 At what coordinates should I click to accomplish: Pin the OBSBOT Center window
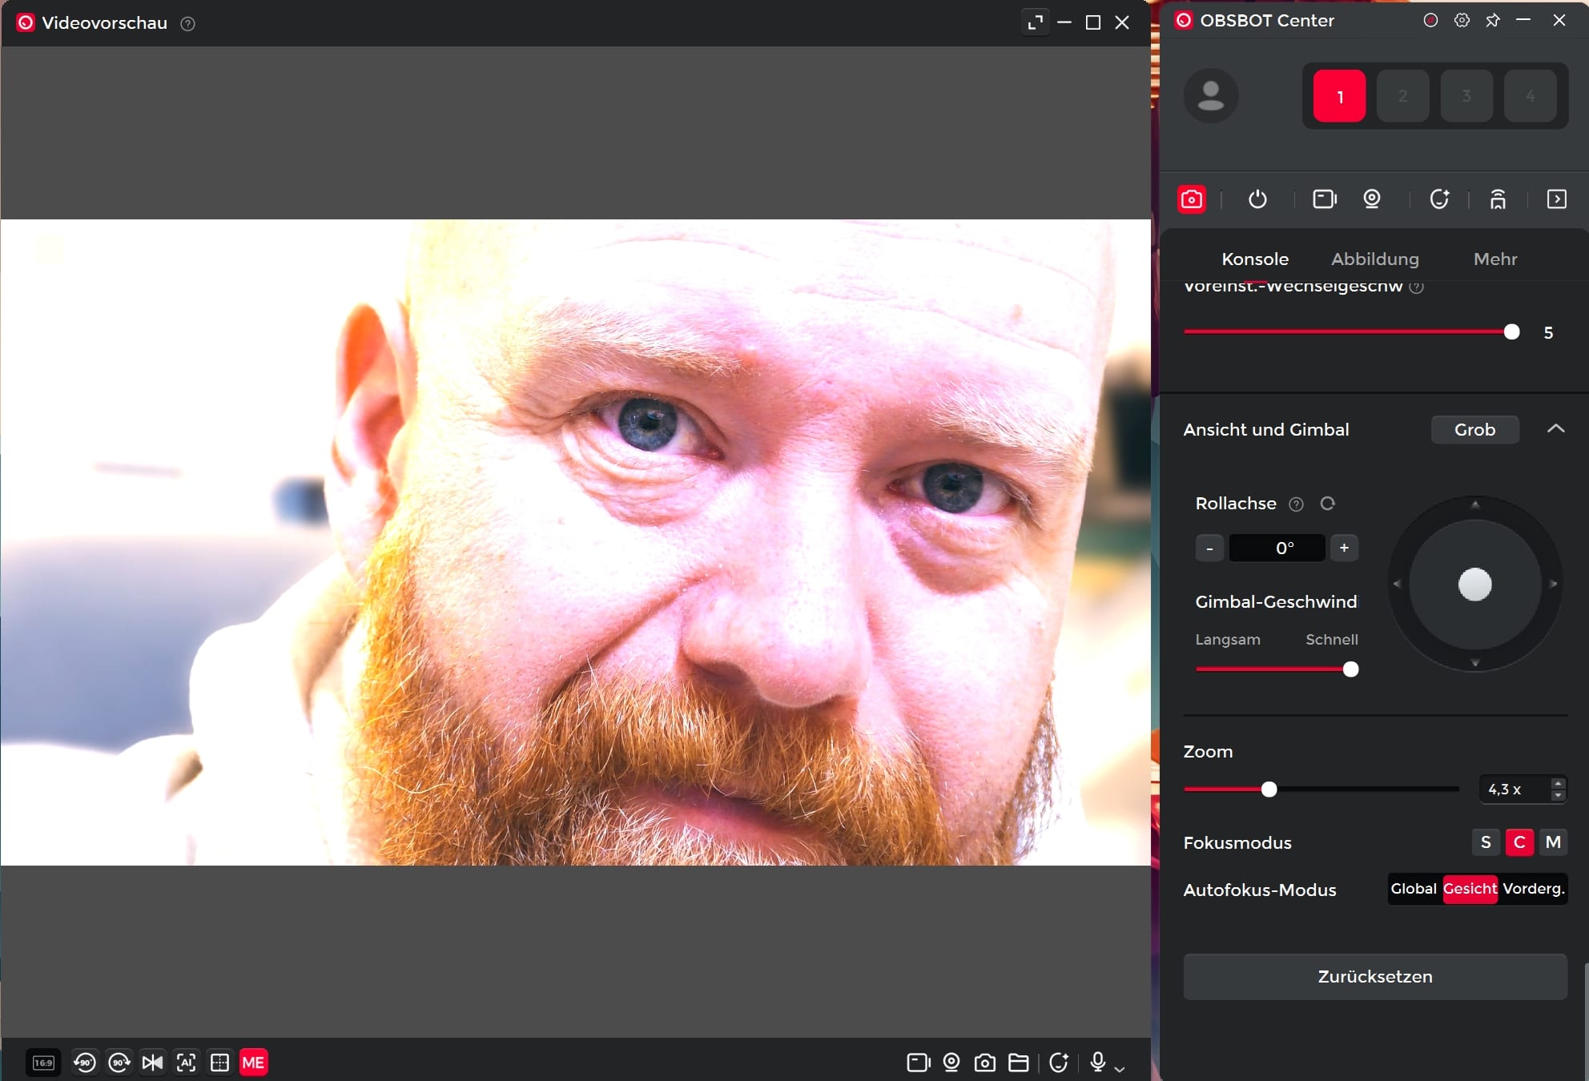(x=1493, y=21)
